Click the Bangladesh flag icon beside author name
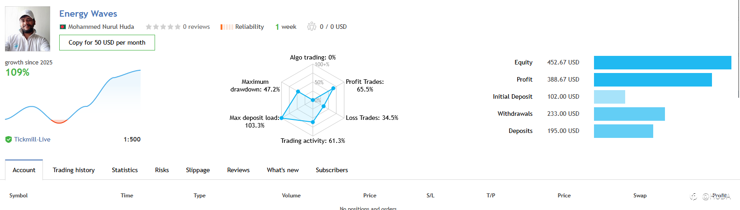The height and width of the screenshot is (210, 740). [63, 27]
